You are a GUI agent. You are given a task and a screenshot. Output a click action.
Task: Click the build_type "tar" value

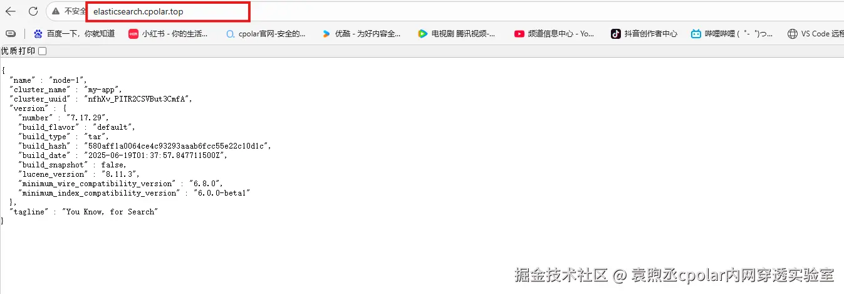point(95,137)
